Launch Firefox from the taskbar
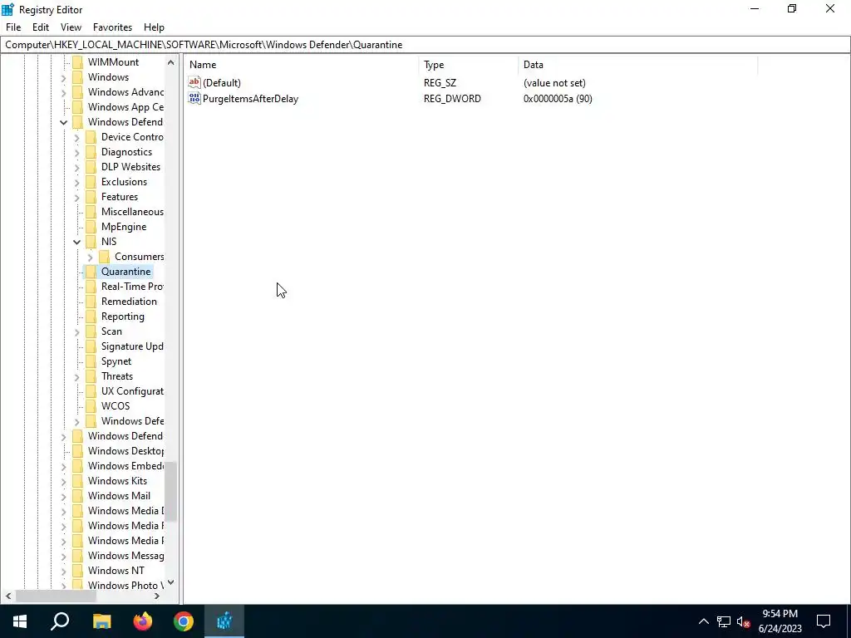851x638 pixels. pos(143,621)
